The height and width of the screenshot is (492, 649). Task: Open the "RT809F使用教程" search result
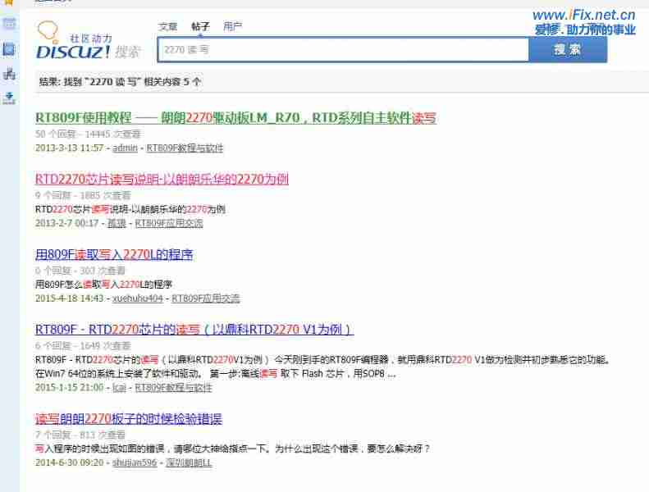tap(235, 118)
